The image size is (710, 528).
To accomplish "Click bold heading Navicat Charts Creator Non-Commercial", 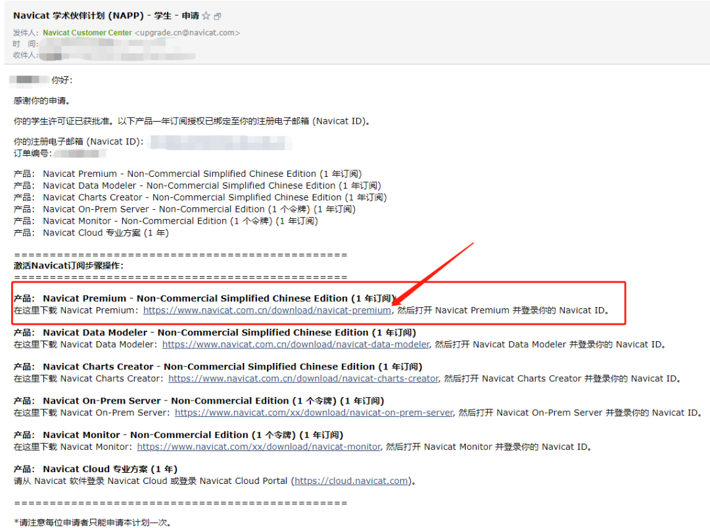I will 218,367.
